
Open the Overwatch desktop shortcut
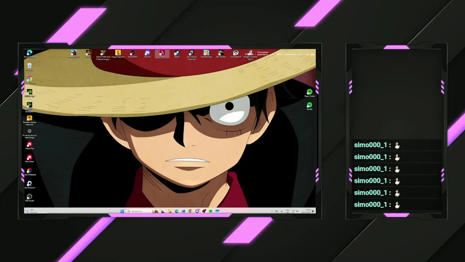click(x=236, y=54)
